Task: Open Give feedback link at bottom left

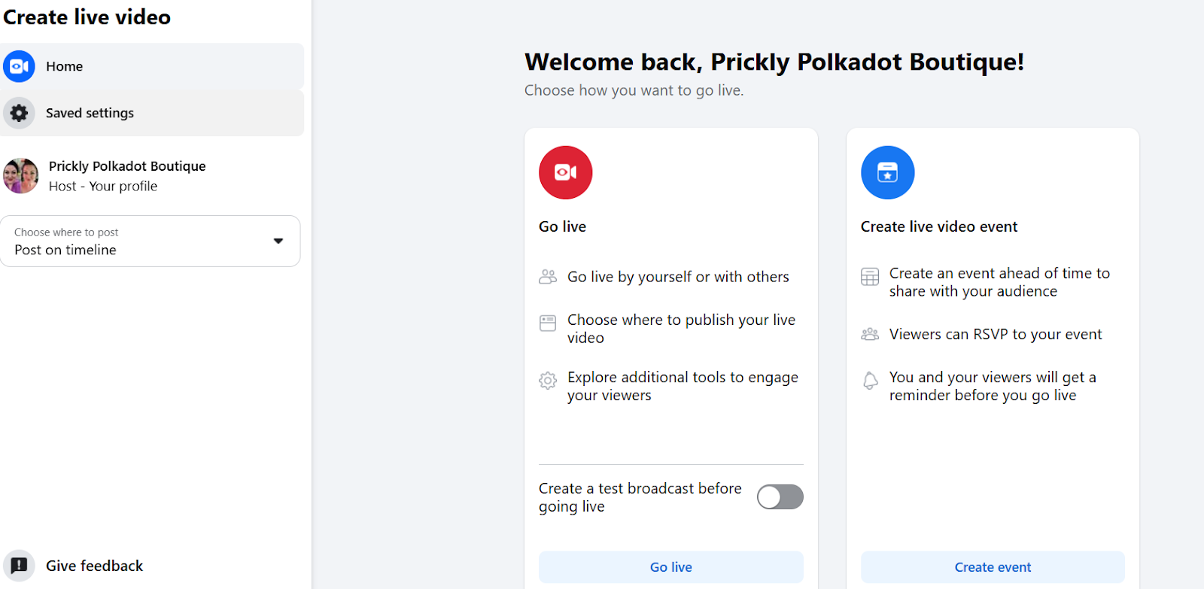Action: 94,566
